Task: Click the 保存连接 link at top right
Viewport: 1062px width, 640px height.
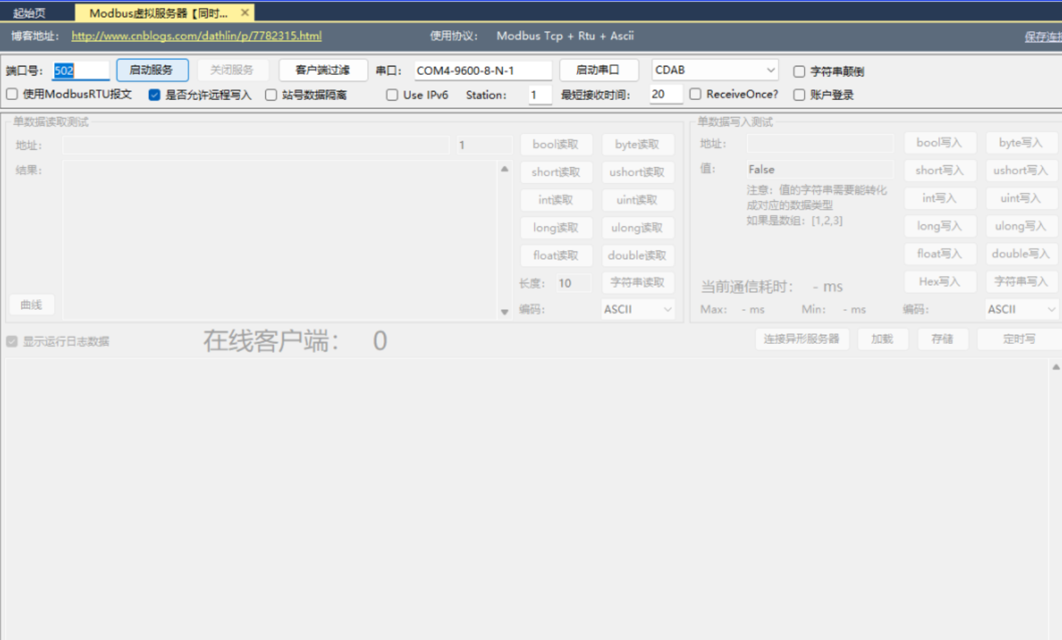Action: coord(1043,37)
